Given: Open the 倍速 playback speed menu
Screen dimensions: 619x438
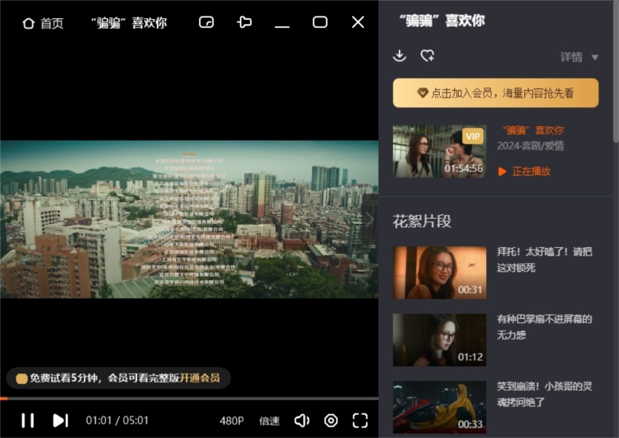Looking at the screenshot, I should 269,421.
